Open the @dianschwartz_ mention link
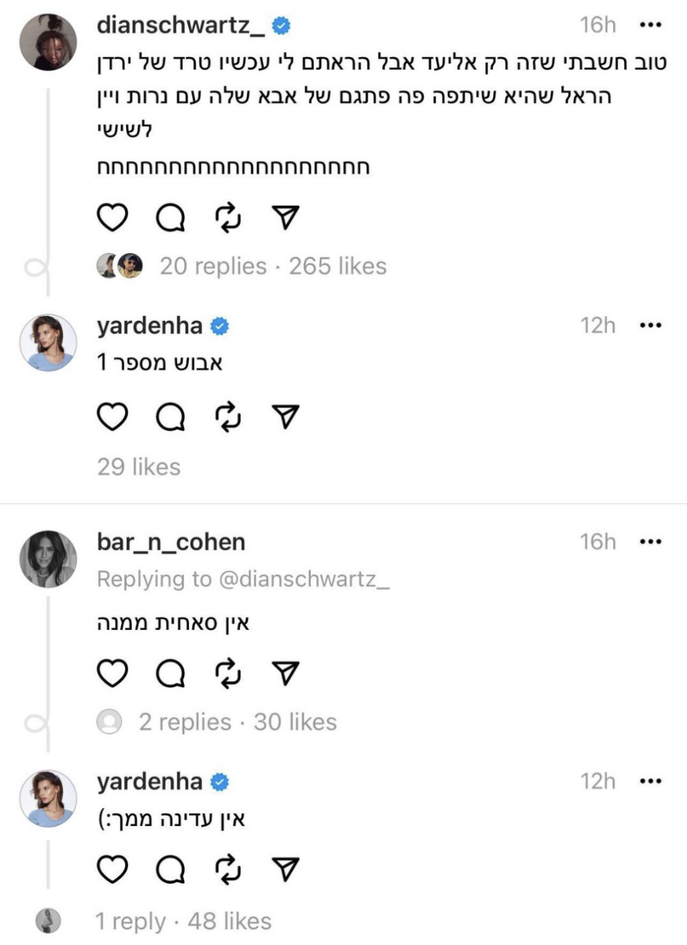This screenshot has height=945, width=687. click(305, 580)
